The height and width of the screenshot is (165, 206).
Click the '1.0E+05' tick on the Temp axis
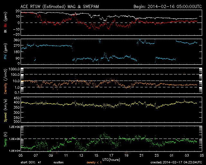[x=14, y=139]
